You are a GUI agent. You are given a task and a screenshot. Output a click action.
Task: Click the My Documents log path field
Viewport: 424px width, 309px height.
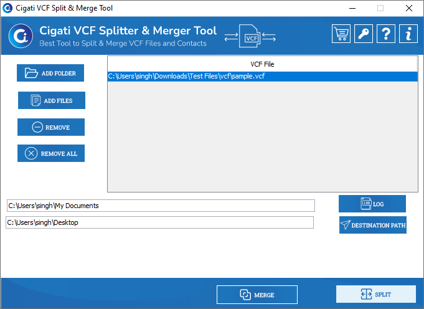pos(161,206)
